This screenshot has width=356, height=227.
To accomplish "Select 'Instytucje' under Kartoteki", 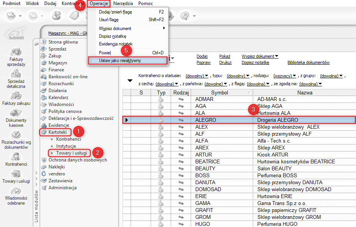I will (x=66, y=146).
